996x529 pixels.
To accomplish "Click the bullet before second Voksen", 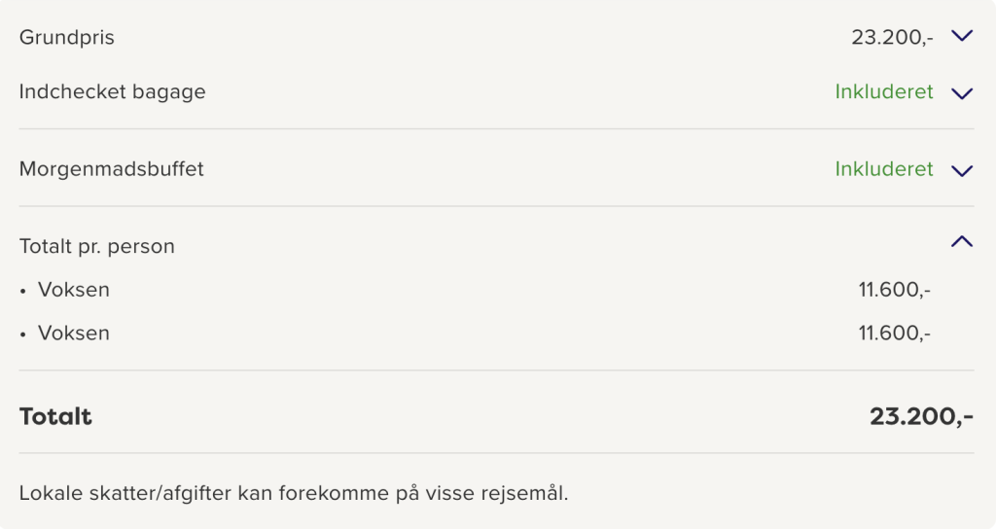I will point(23,335).
